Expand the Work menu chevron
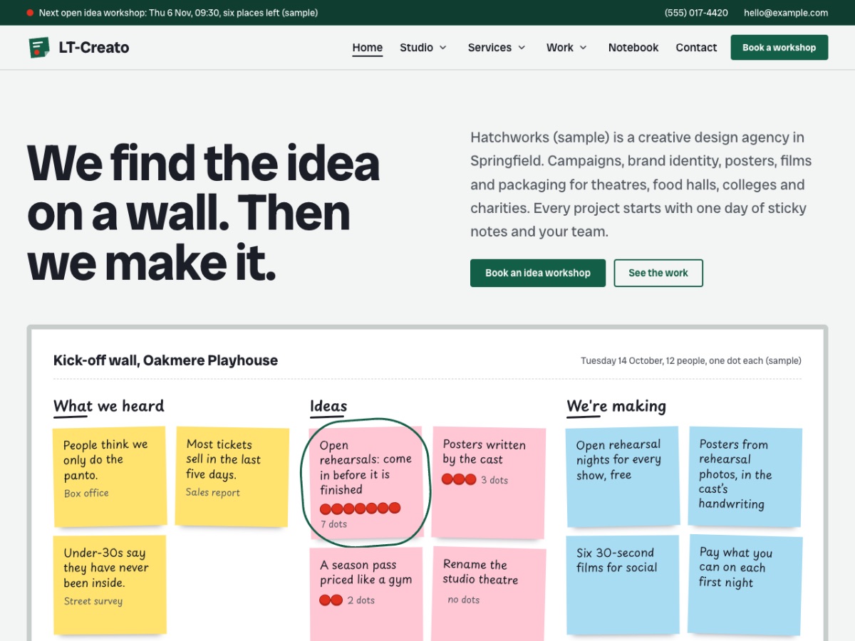 click(x=583, y=48)
